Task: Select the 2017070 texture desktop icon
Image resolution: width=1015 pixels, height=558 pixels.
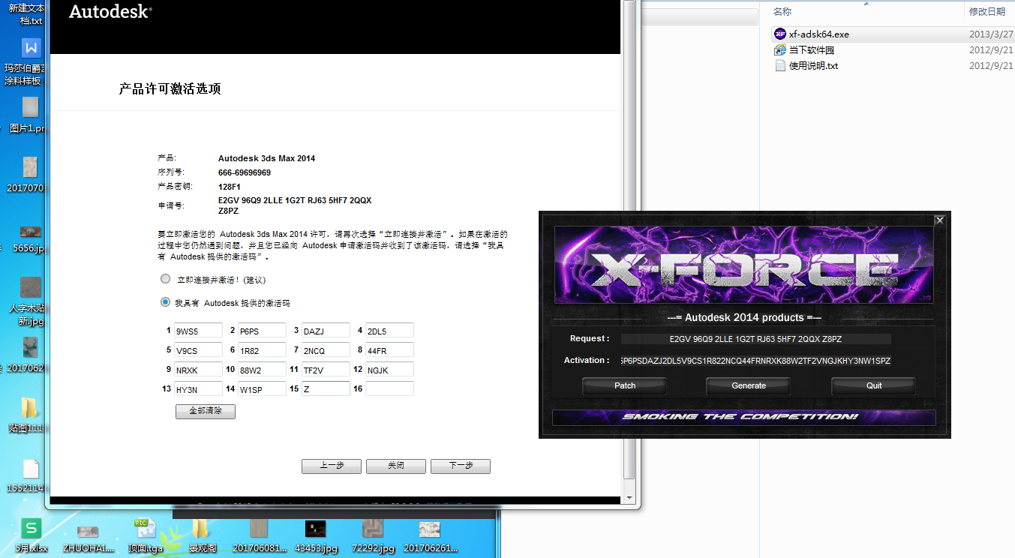Action: coord(31,166)
